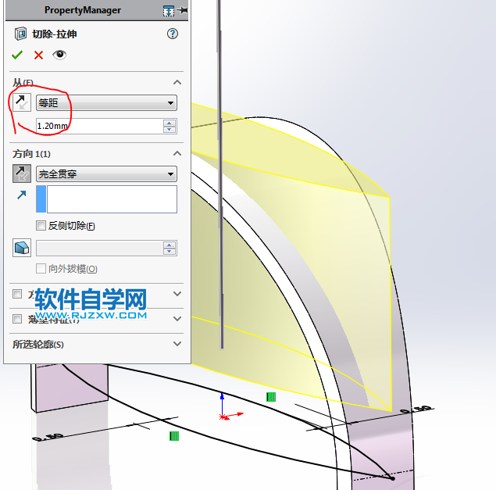Click the direction vector arrow icon
The height and width of the screenshot is (490, 496).
coord(22,195)
